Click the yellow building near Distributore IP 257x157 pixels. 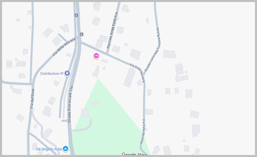pos(58,80)
